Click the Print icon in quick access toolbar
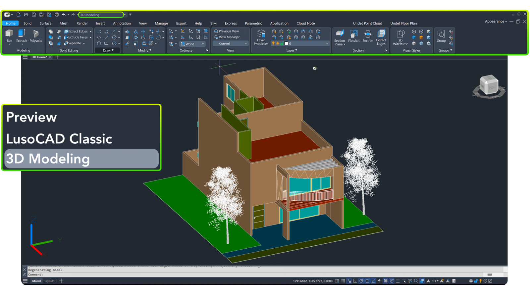Screen dimensions: 530x298 (x=57, y=15)
